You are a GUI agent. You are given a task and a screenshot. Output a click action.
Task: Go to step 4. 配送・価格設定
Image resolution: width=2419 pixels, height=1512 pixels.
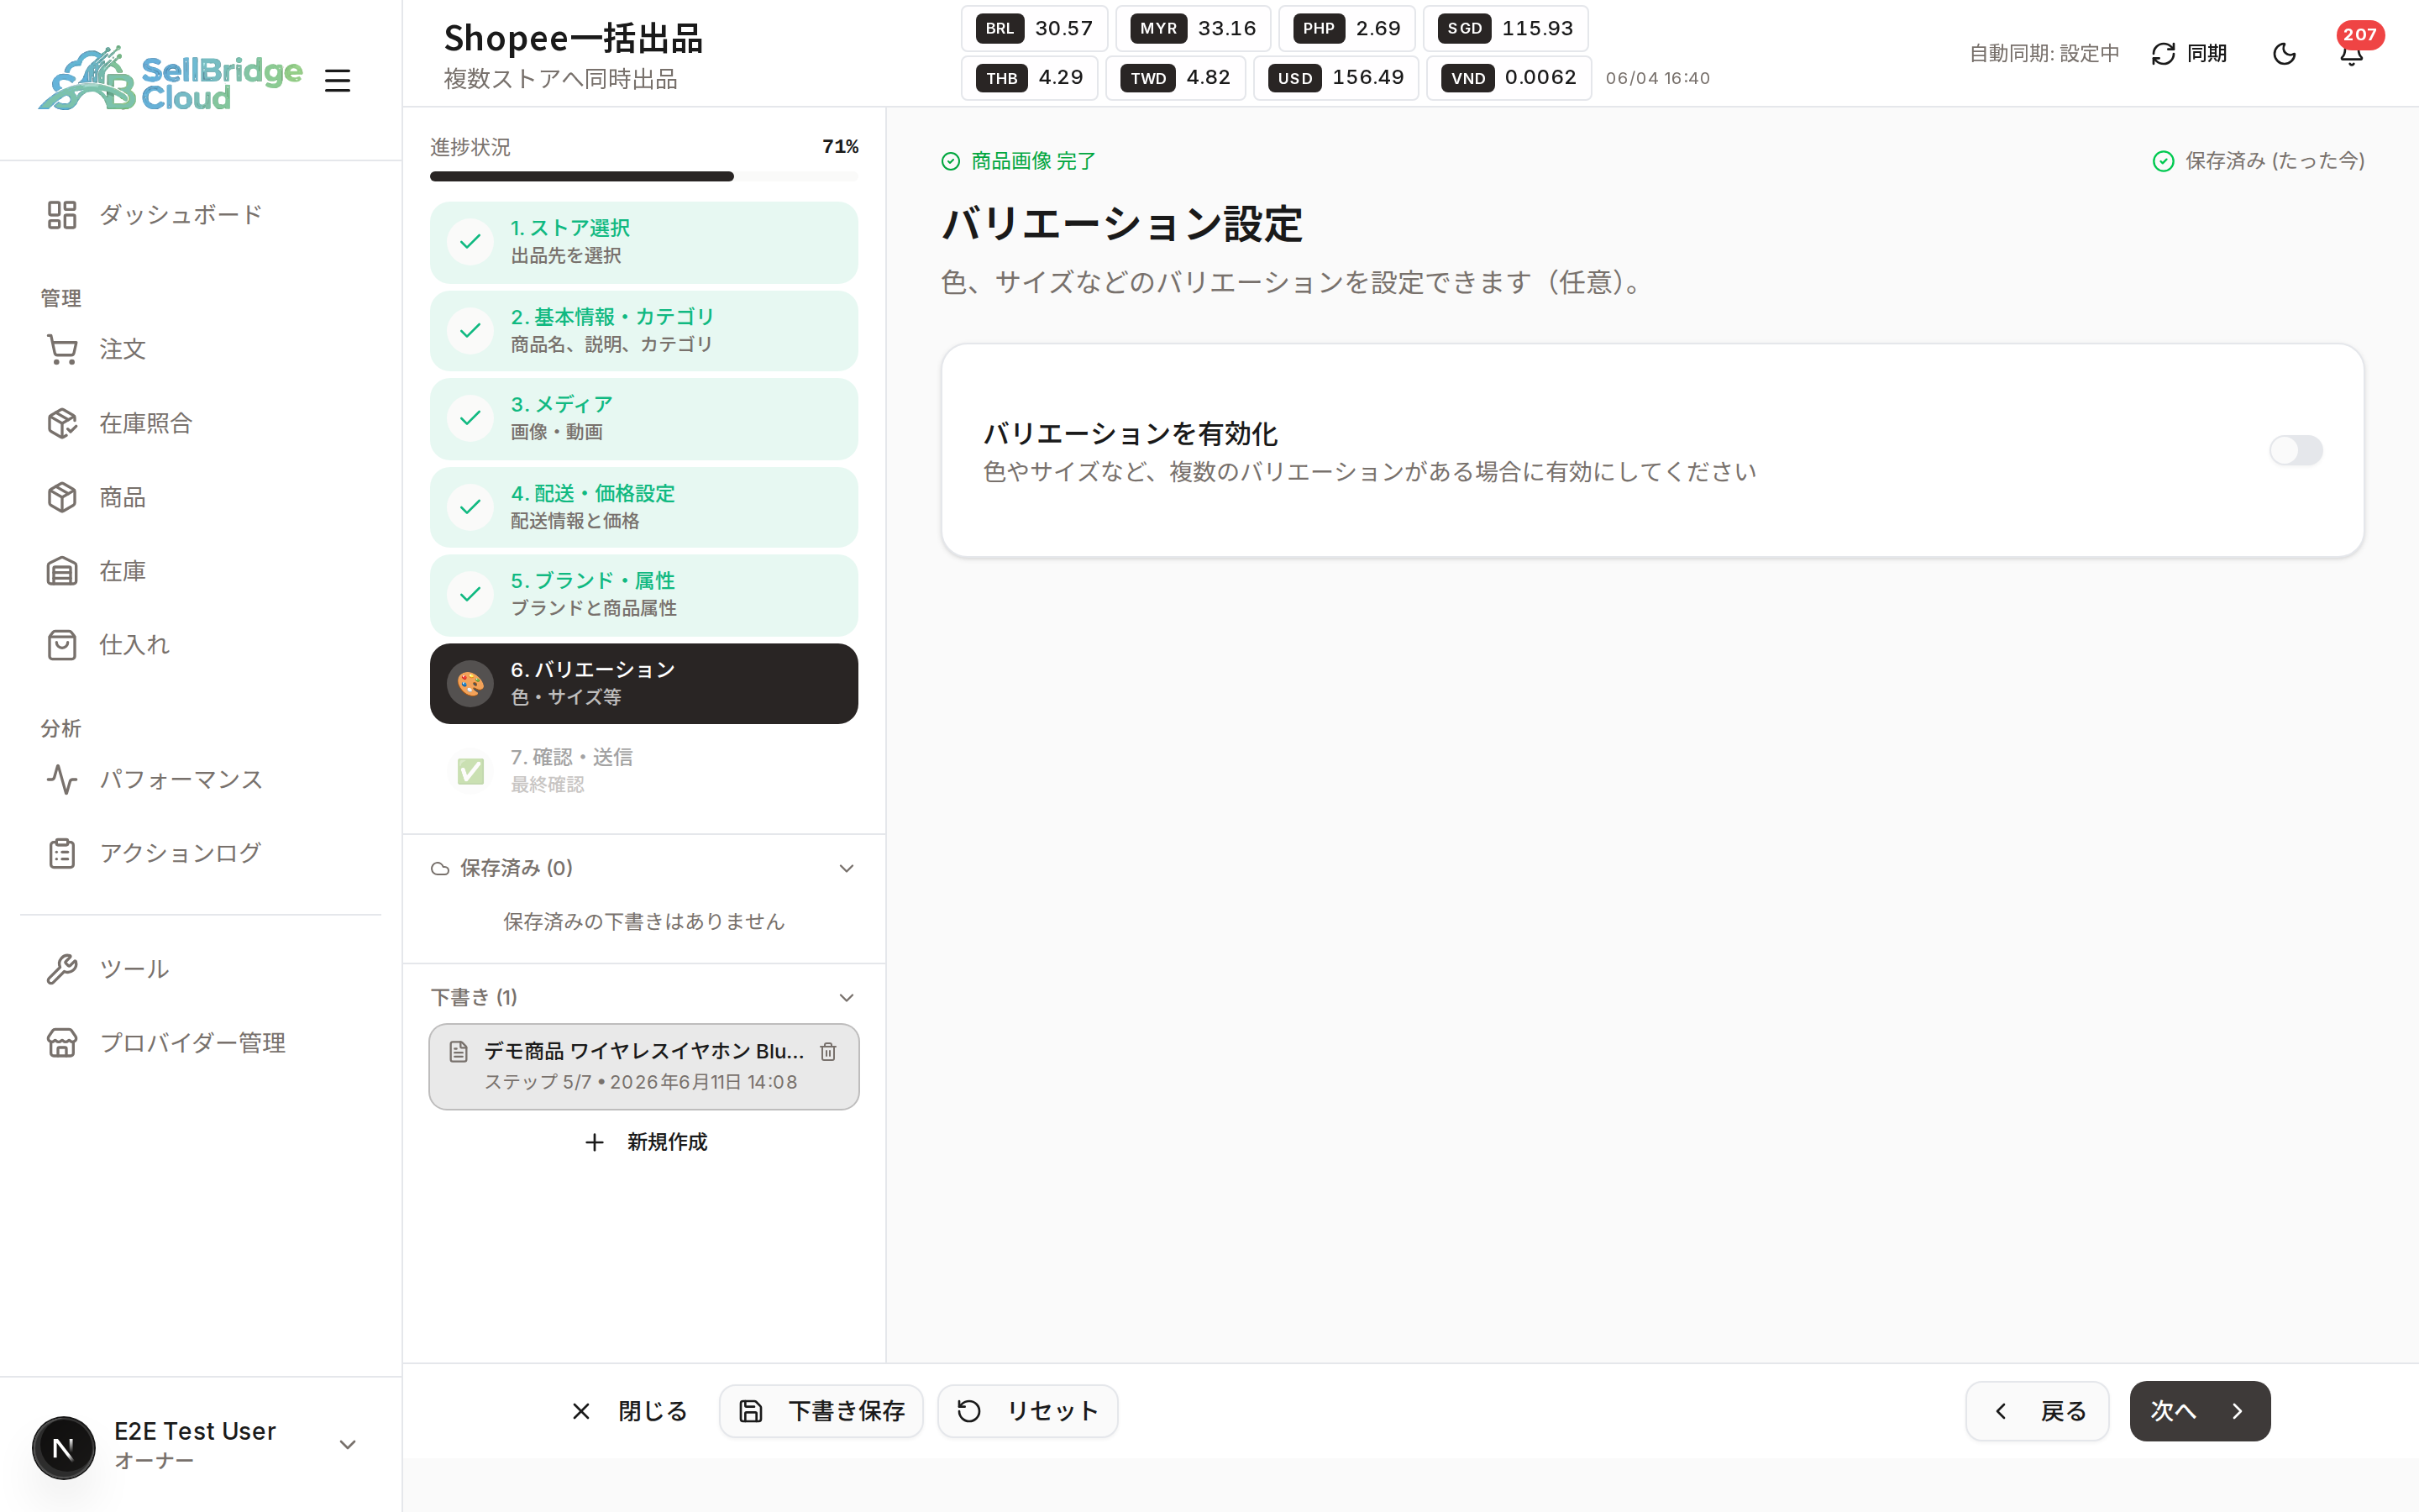click(x=643, y=507)
